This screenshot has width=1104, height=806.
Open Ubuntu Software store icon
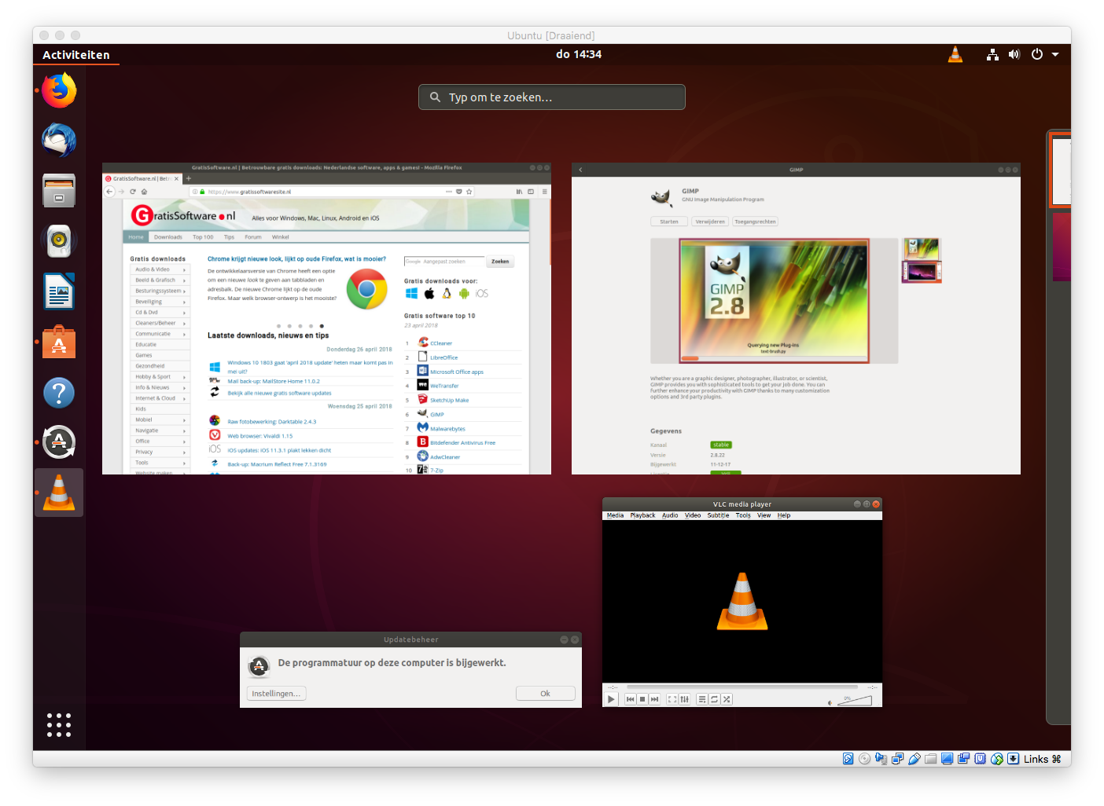[x=59, y=343]
